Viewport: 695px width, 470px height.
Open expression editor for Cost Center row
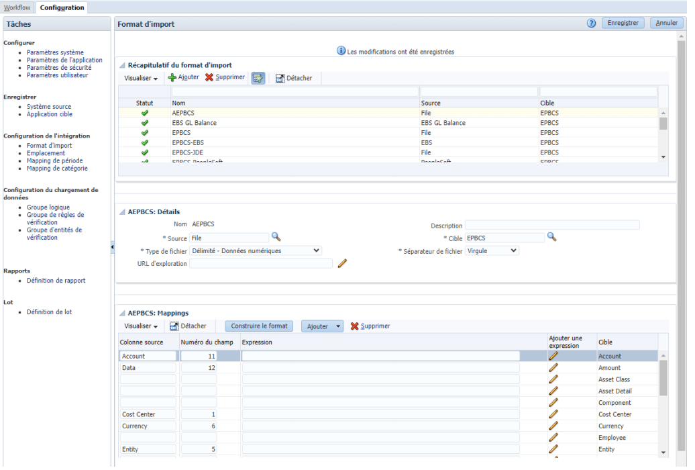pyautogui.click(x=553, y=414)
